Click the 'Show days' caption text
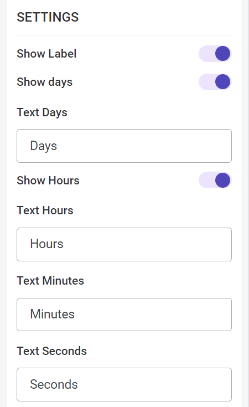Screen dimensions: 249x407 pyautogui.click(x=45, y=82)
